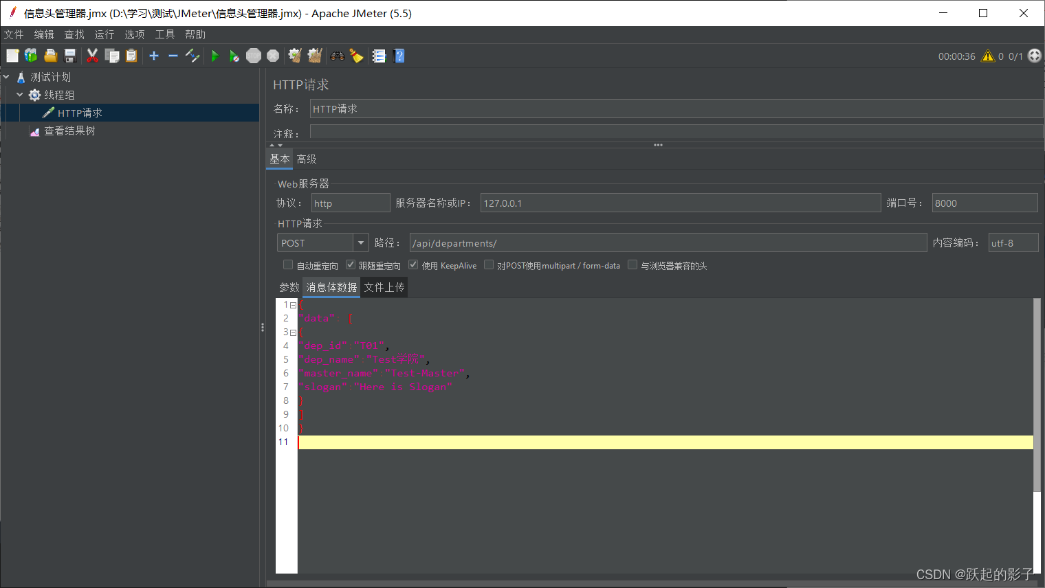Switch to 消息体数据 tab
The height and width of the screenshot is (588, 1045).
[331, 287]
